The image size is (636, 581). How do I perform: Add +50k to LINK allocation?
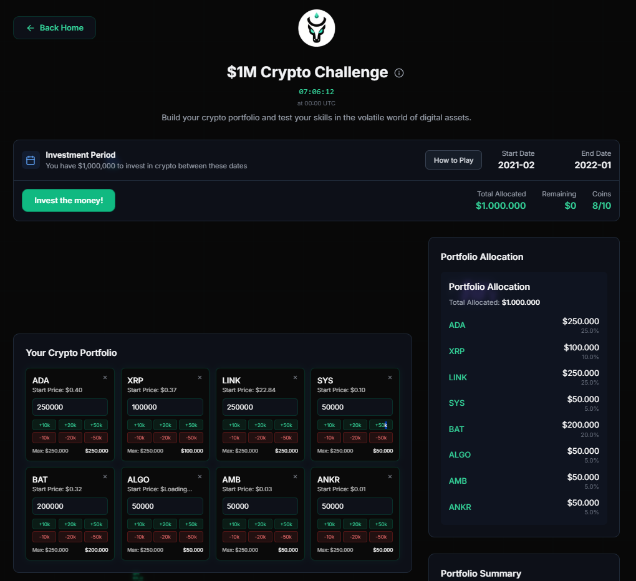[286, 425]
